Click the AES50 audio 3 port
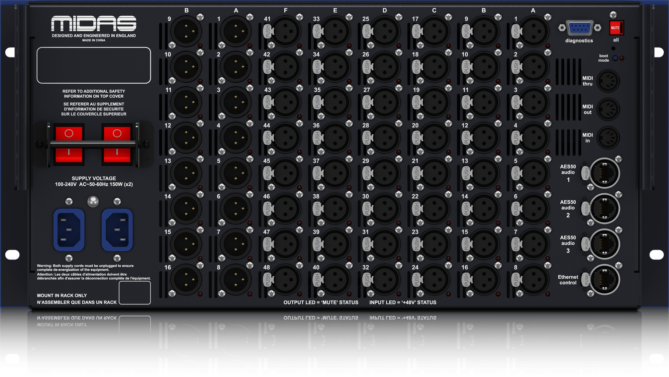The height and width of the screenshot is (377, 669). point(604,244)
